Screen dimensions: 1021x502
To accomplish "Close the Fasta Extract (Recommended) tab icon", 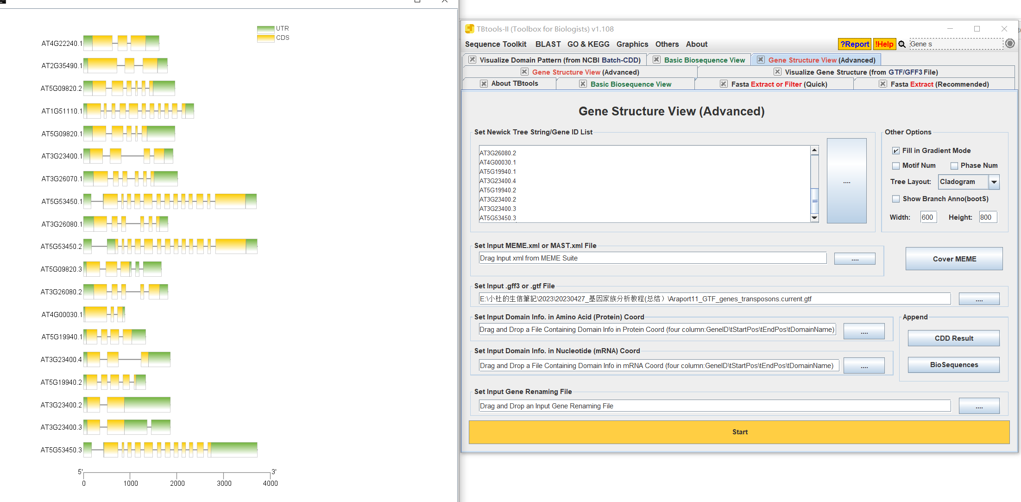I will pos(883,84).
